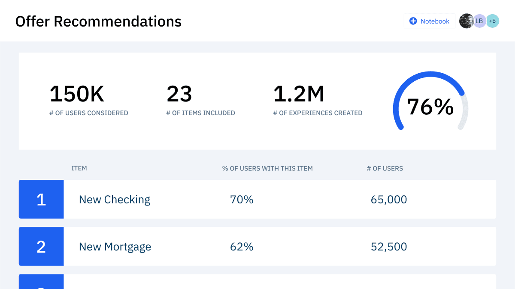Image resolution: width=515 pixels, height=289 pixels.
Task: Click the rank 1 blue badge
Action: [41, 200]
